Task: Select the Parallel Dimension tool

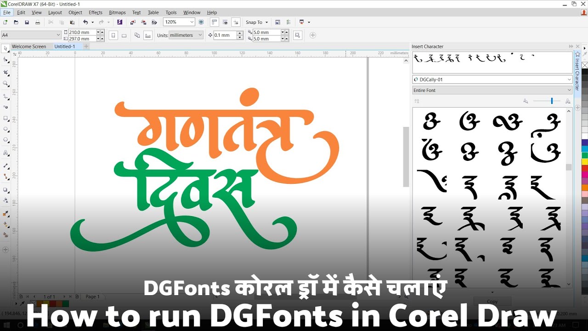Action: (x=6, y=165)
